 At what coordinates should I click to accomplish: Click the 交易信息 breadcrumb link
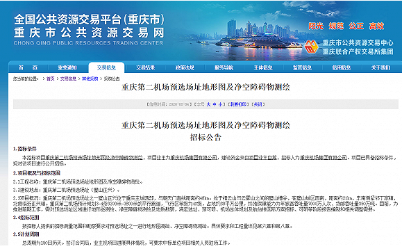coord(68,79)
